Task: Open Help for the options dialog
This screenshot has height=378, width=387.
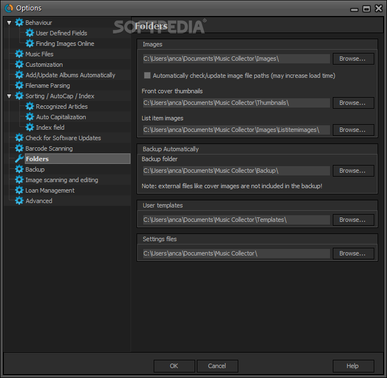Action: pyautogui.click(x=353, y=366)
